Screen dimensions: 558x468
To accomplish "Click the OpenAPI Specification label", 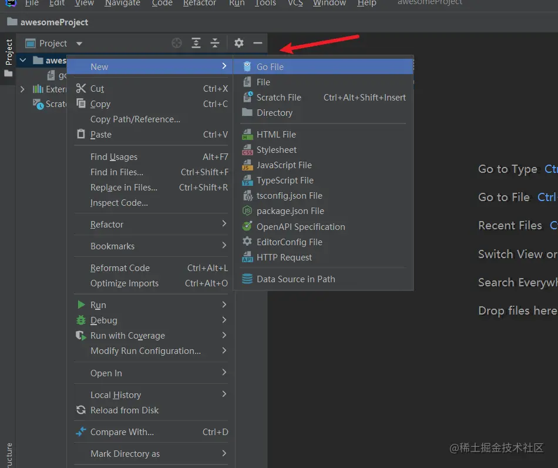I will (301, 226).
